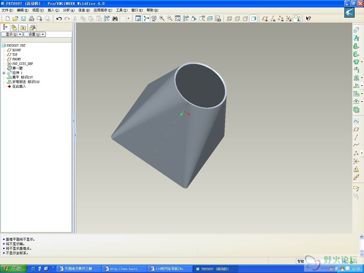Click the datum coordinate system tool icon

pos(356,161)
